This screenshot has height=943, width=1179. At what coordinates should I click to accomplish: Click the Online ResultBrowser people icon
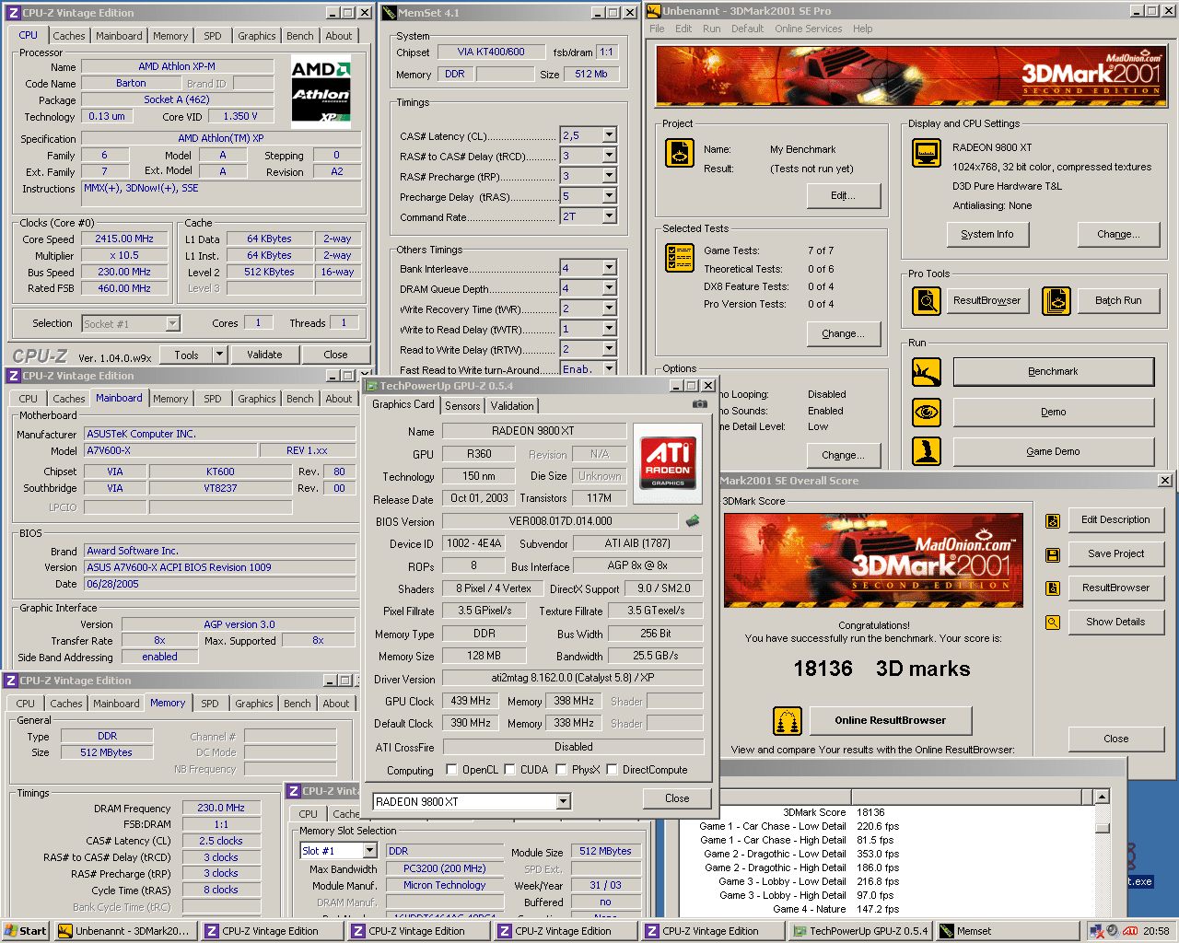(788, 720)
